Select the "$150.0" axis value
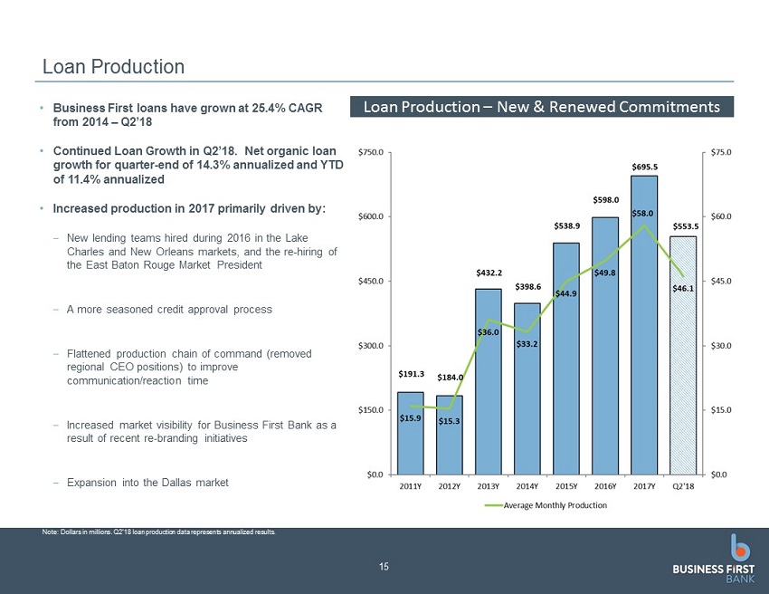769x594 pixels. point(371,410)
